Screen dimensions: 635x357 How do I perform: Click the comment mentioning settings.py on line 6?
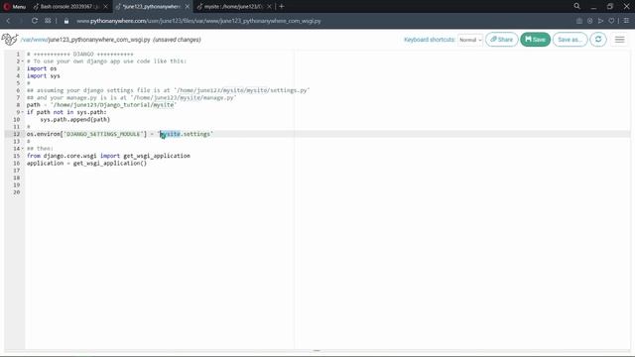(x=168, y=90)
